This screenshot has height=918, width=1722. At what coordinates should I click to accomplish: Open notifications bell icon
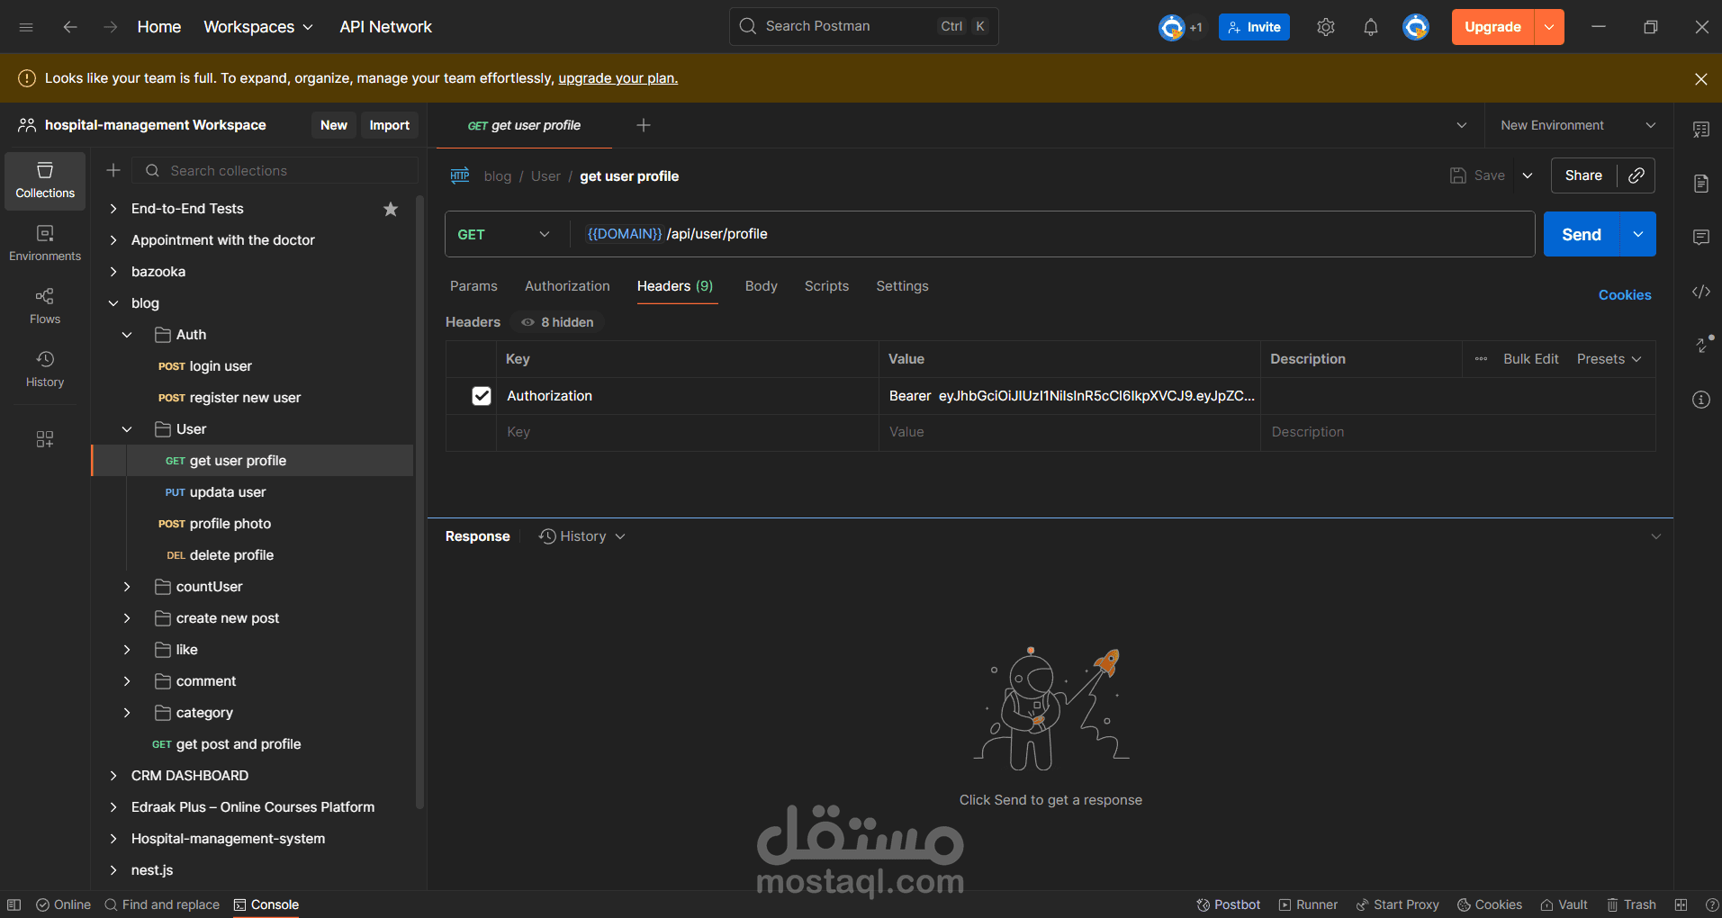[1370, 27]
